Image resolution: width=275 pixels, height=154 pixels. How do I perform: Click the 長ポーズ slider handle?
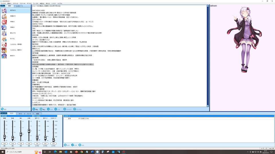pos(45,138)
